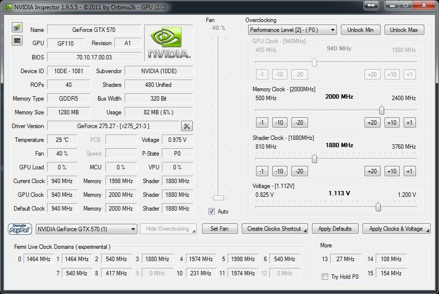Open the sensor monitoring graph icon
This screenshot has width=439, height=294.
click(x=17, y=41)
